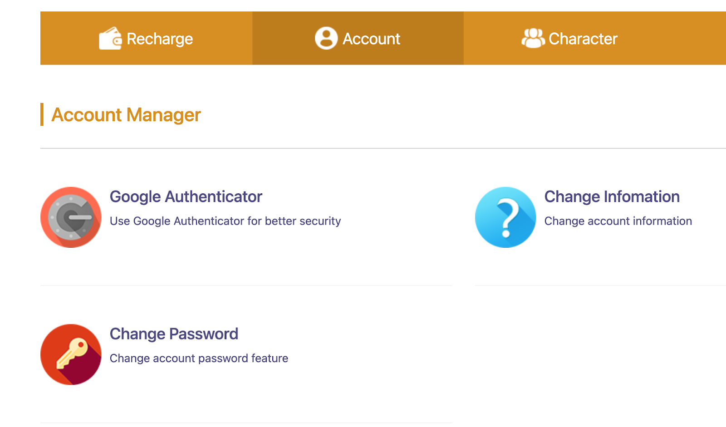Click the blue question mark icon
Screen dimensions: 726x427
pos(505,217)
